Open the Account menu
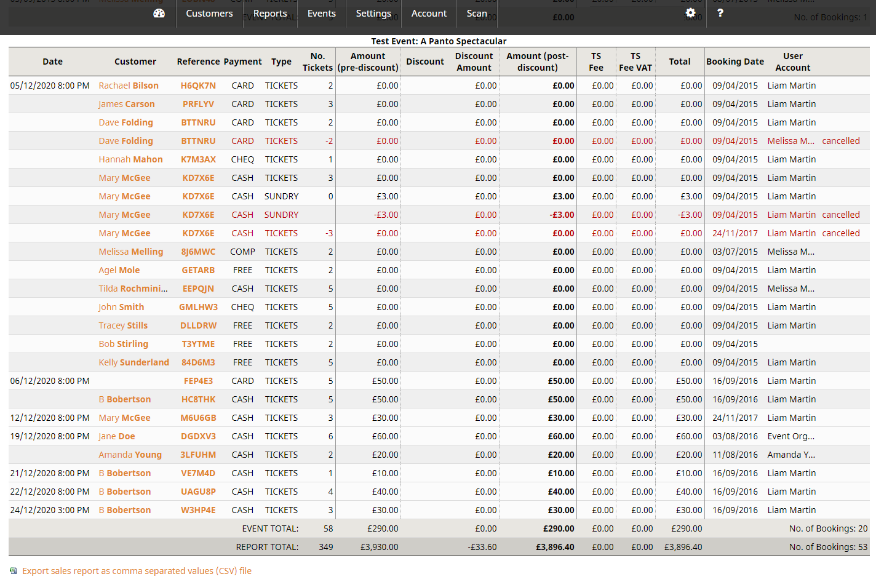 point(429,14)
